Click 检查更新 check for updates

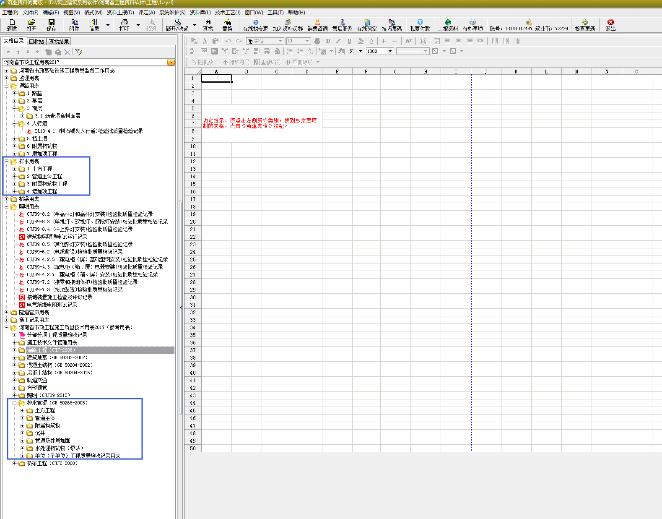(585, 25)
